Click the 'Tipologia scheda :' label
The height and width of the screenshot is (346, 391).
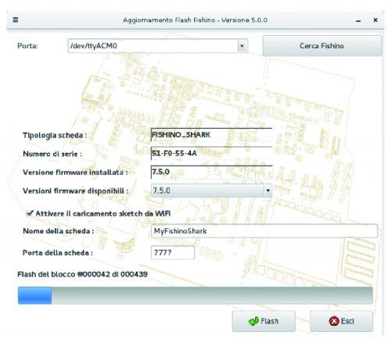tap(55, 135)
